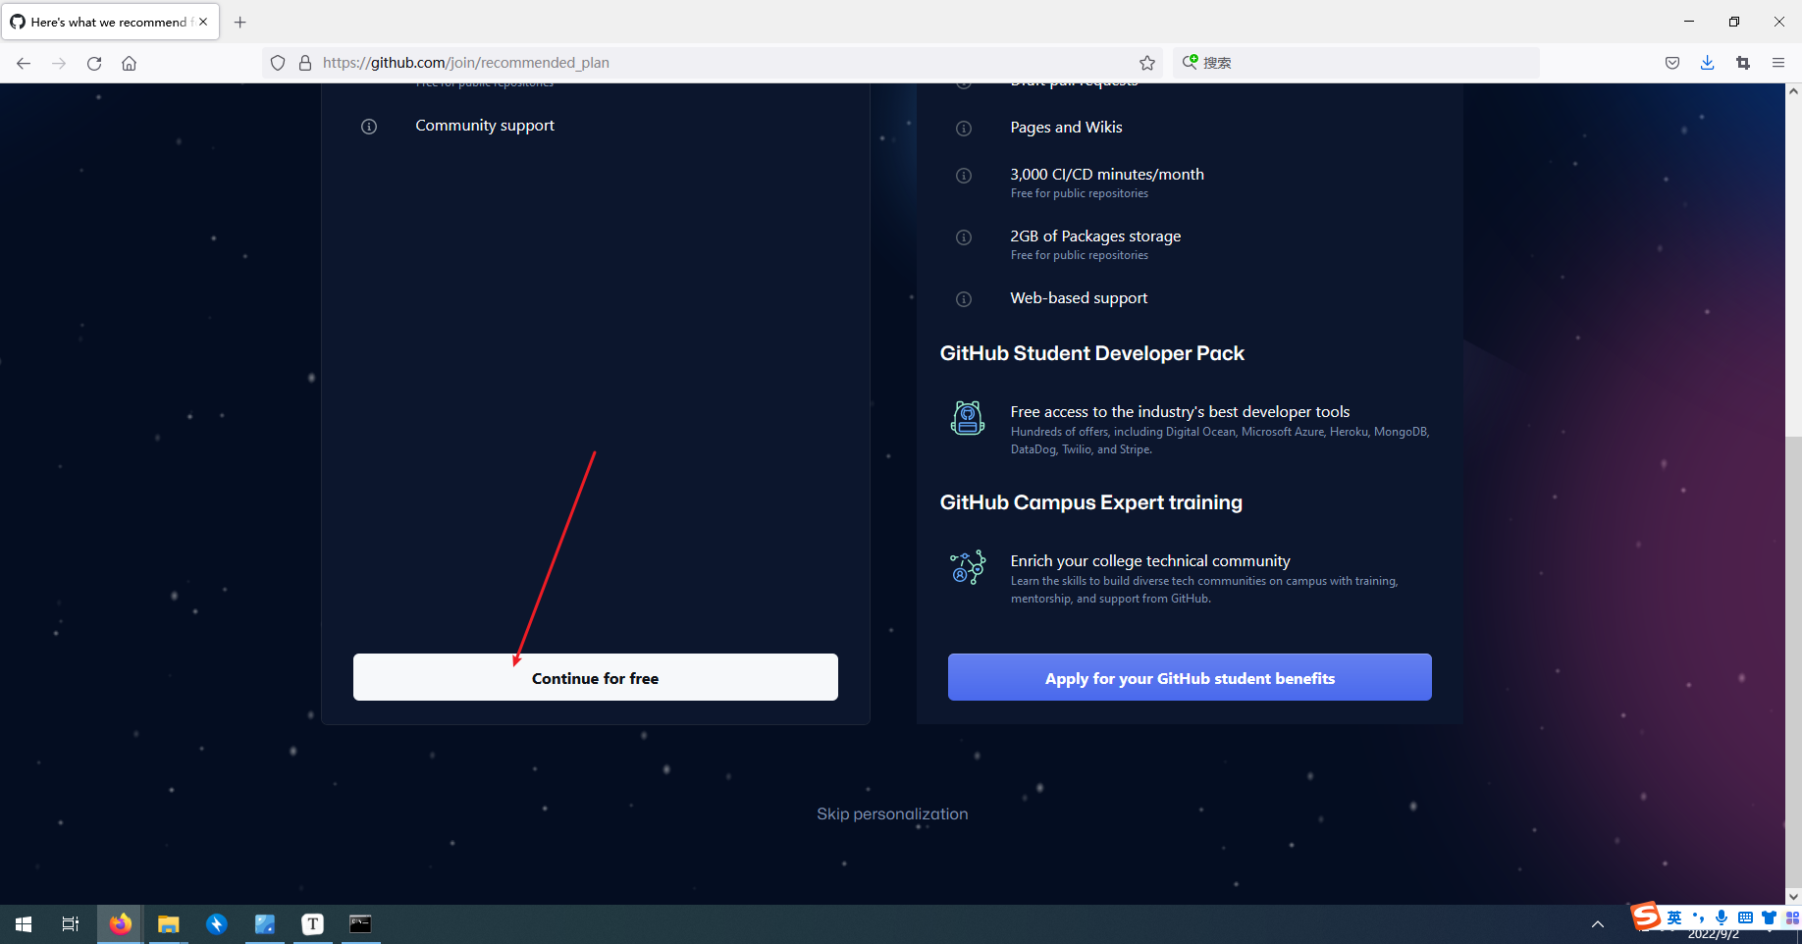This screenshot has width=1802, height=944.
Task: Click '3,000 CI/CD minutes/month' text
Action: pos(1107,175)
